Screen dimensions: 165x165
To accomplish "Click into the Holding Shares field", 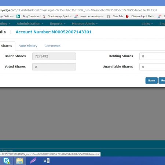I will [152, 56].
